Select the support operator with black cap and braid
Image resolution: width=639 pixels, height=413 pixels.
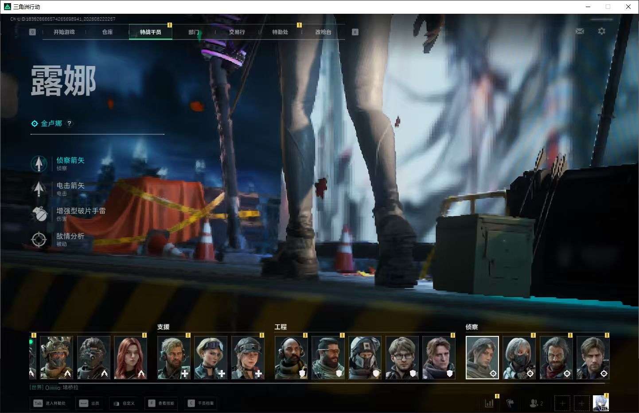pyautogui.click(x=248, y=357)
